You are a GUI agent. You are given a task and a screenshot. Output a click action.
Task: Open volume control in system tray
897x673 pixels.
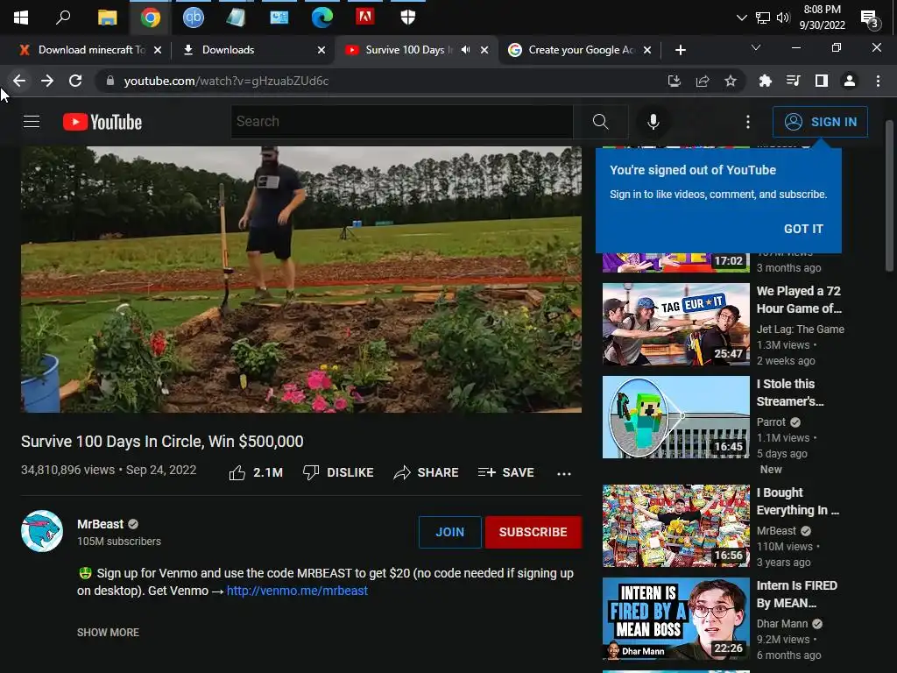782,18
